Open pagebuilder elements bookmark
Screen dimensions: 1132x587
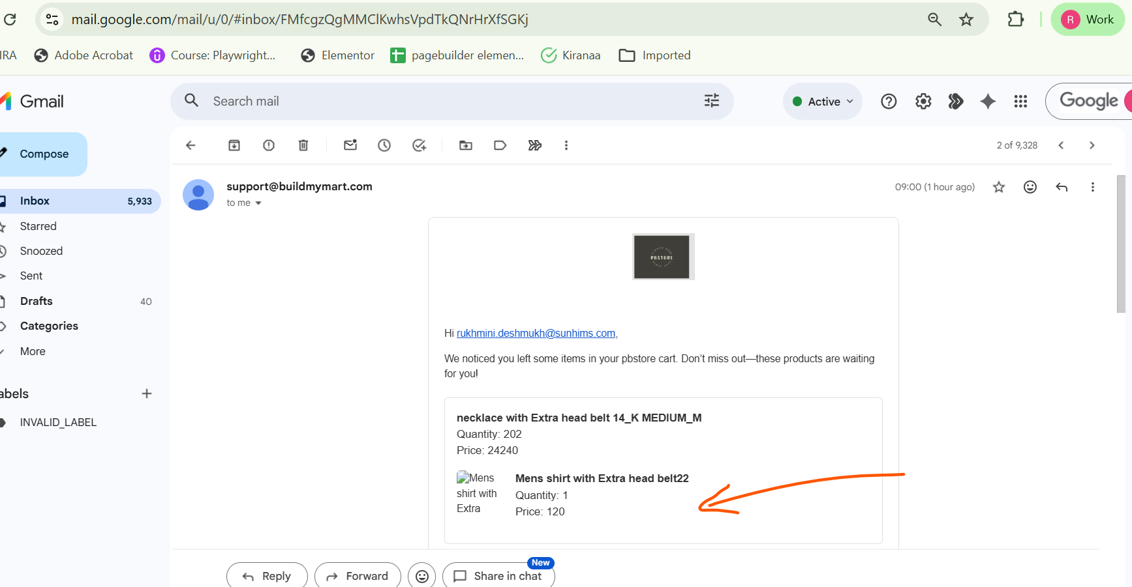click(457, 55)
